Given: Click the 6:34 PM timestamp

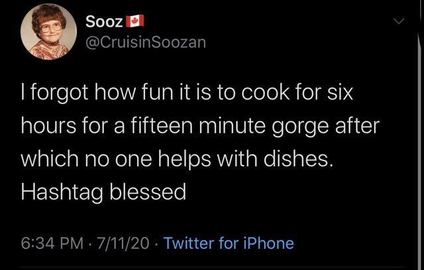Looking at the screenshot, I should tap(53, 243).
